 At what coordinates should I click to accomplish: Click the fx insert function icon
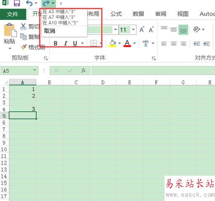coord(83,70)
